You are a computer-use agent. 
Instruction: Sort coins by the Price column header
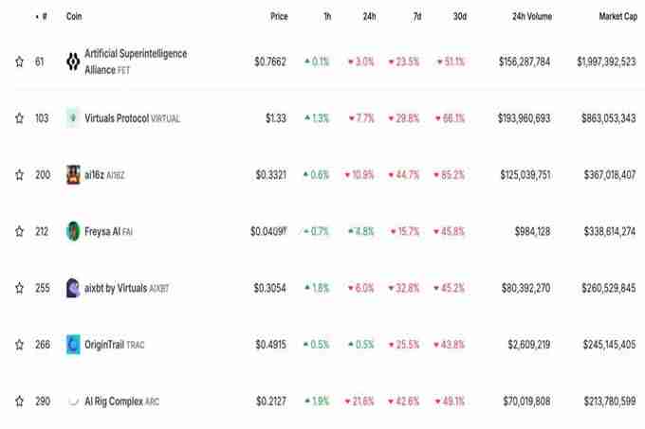tap(278, 17)
